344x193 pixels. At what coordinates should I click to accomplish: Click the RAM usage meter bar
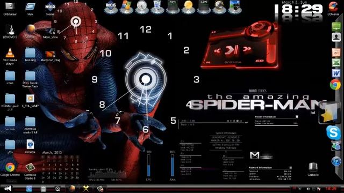(172, 165)
